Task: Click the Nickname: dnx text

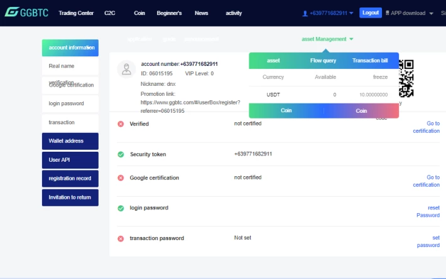Action: [x=158, y=84]
